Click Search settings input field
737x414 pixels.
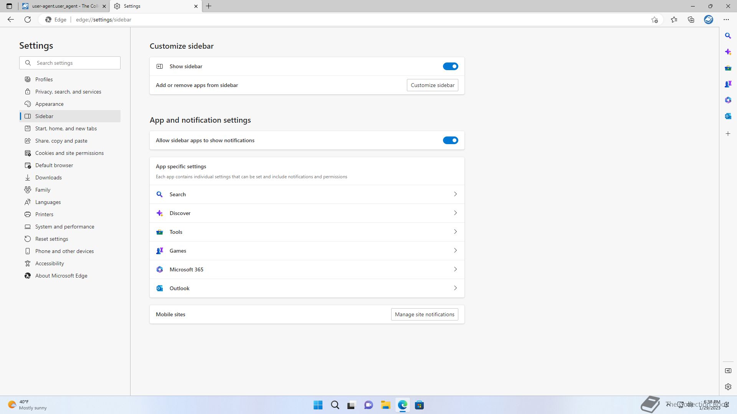(70, 63)
